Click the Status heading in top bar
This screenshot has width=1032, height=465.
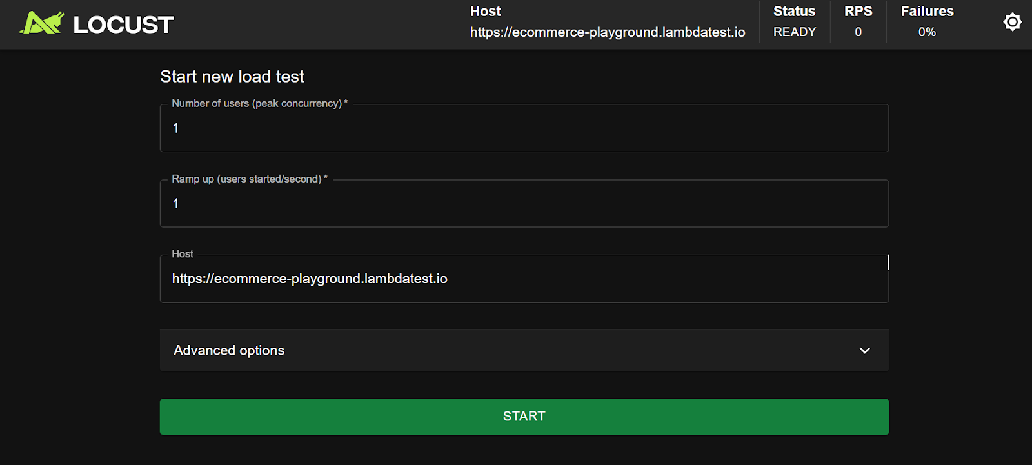point(794,12)
